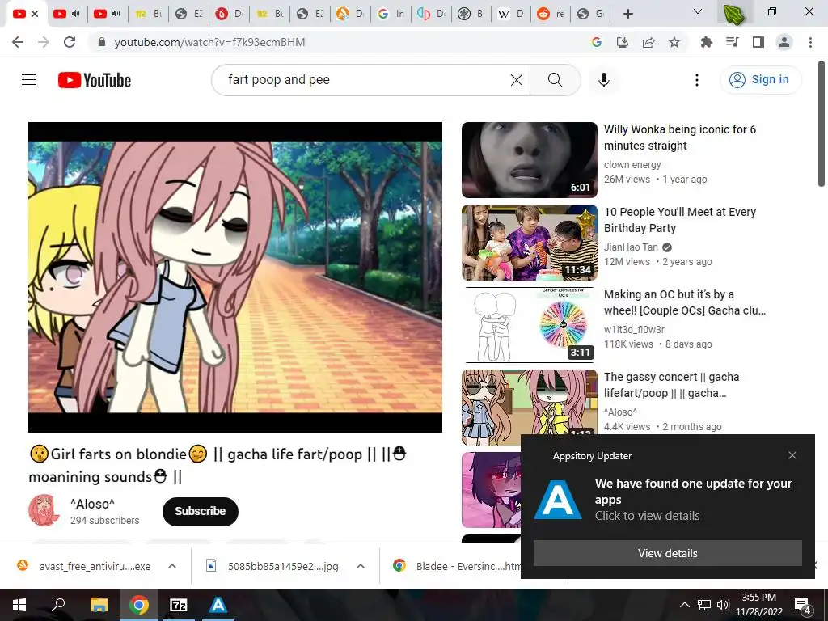Viewport: 828px width, 621px height.
Task: Toggle the Chrome side panel
Action: (758, 42)
